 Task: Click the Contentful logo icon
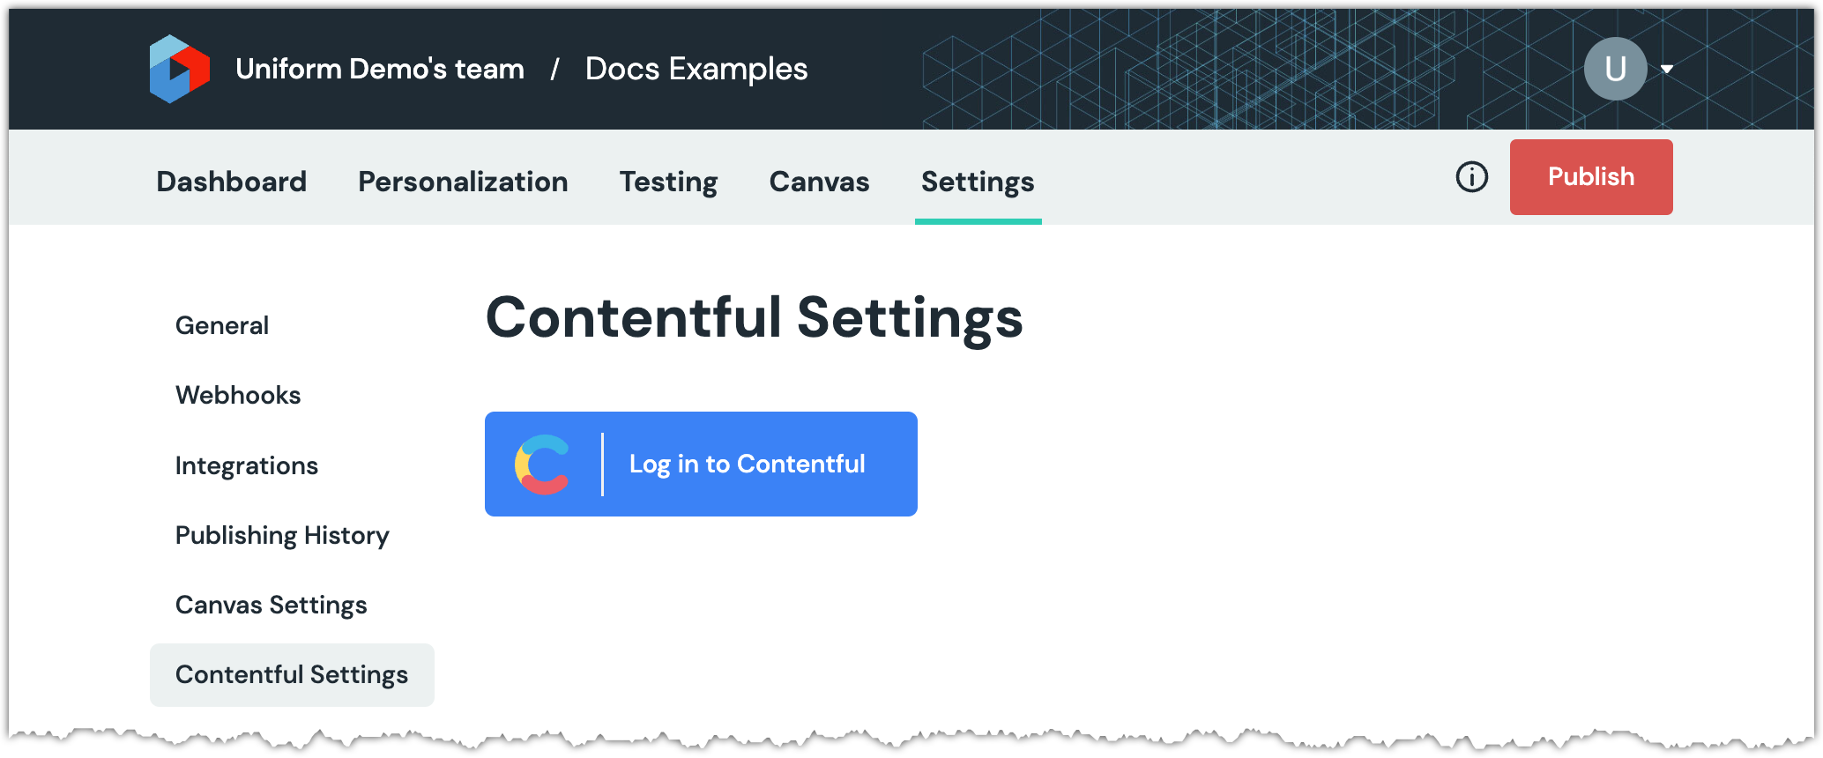pos(542,464)
